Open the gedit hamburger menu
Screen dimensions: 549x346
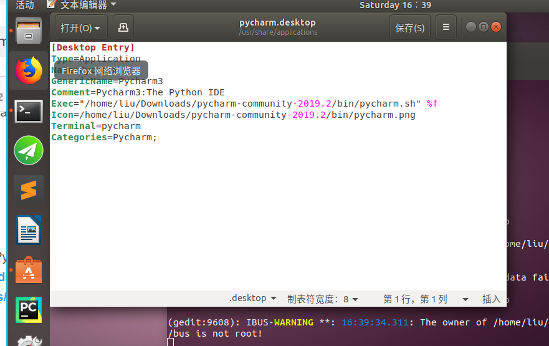(x=446, y=27)
